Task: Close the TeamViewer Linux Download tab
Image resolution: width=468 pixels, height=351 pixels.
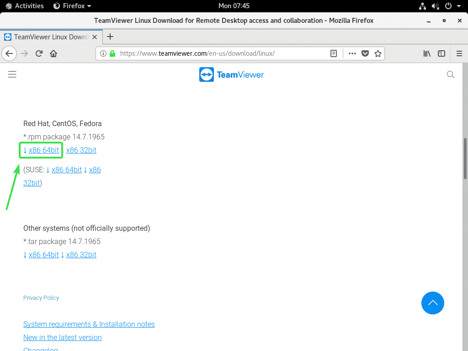Action: [95, 37]
